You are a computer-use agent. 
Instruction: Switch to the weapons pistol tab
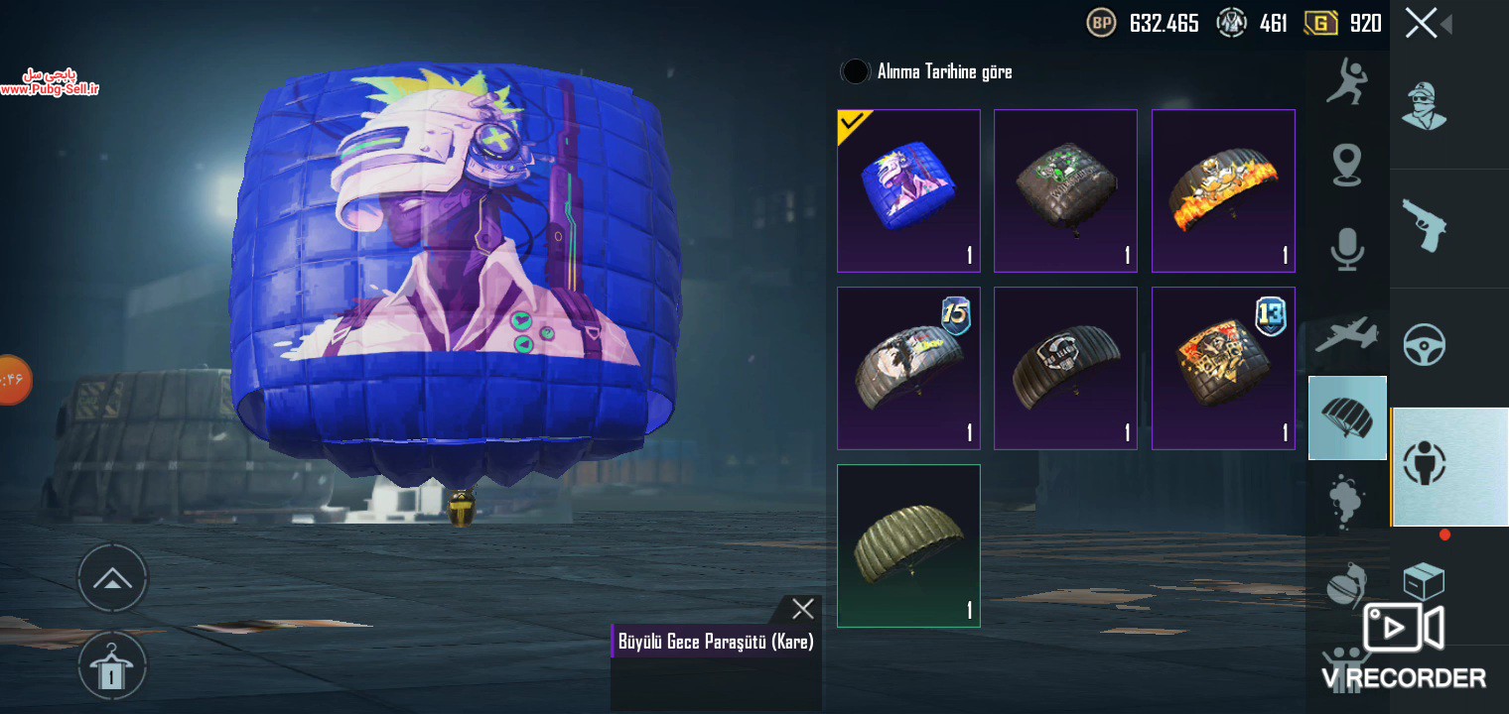click(x=1424, y=224)
